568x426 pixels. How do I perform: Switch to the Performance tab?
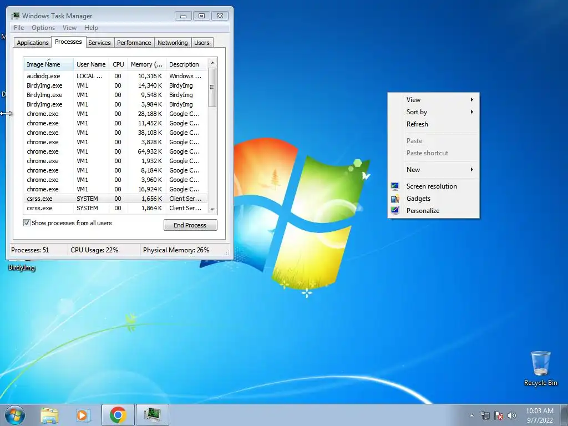[134, 43]
